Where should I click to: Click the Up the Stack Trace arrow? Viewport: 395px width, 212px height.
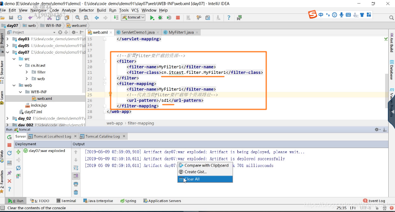[x=75, y=152]
